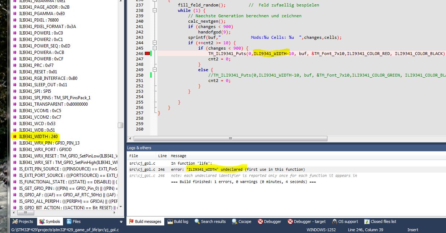Select symbol ILI9341_PIXEL_FORMAT : 0x3A
446x233 pixels.
click(x=48, y=27)
